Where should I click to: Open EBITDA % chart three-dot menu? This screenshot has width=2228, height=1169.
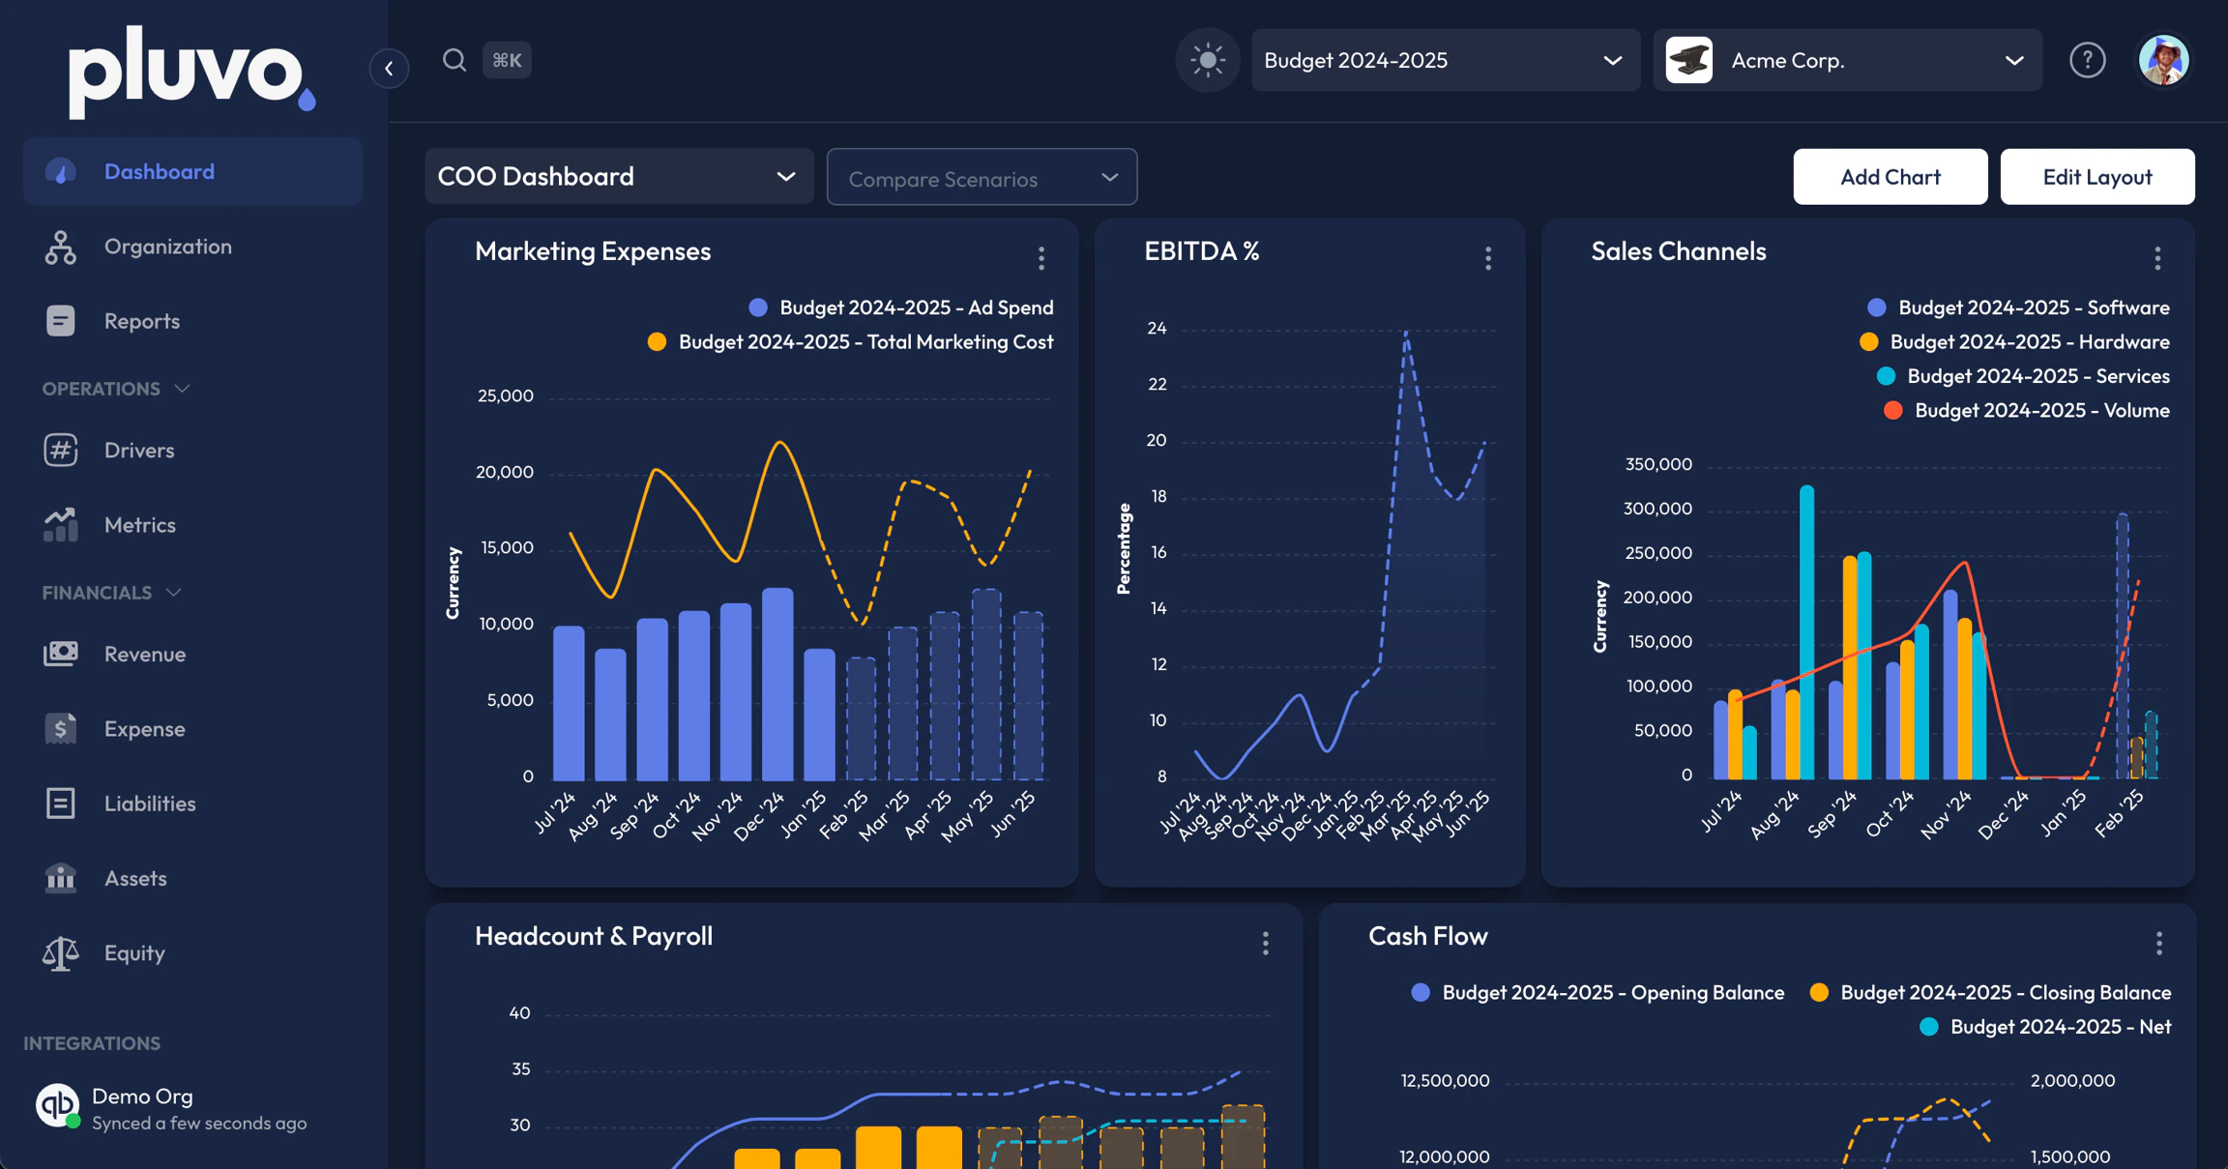point(1488,258)
